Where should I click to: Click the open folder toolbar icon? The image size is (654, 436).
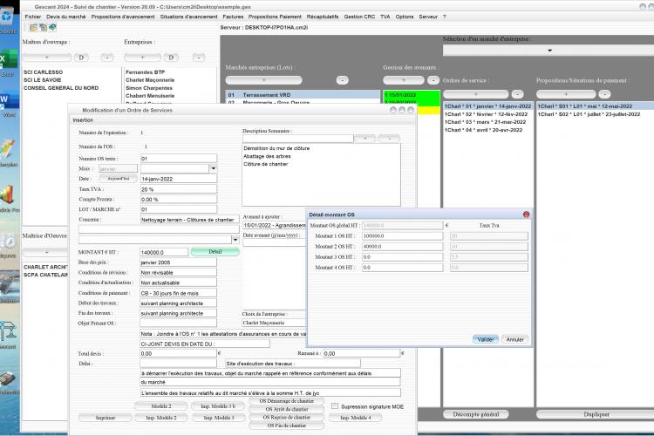(33, 28)
